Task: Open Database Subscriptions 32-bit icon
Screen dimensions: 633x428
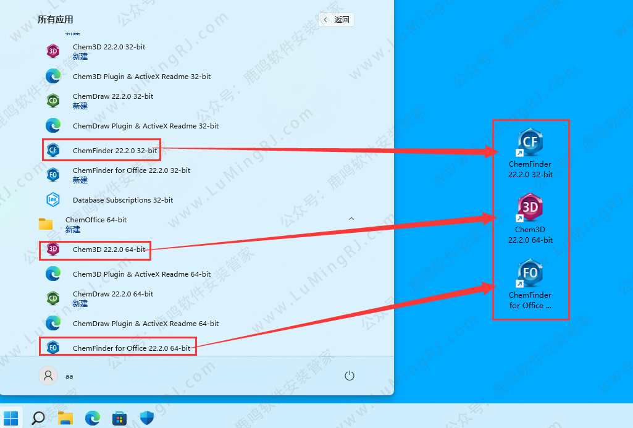Action: (x=53, y=199)
